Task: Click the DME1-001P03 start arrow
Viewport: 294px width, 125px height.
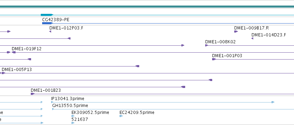Action: [x=214, y=59]
